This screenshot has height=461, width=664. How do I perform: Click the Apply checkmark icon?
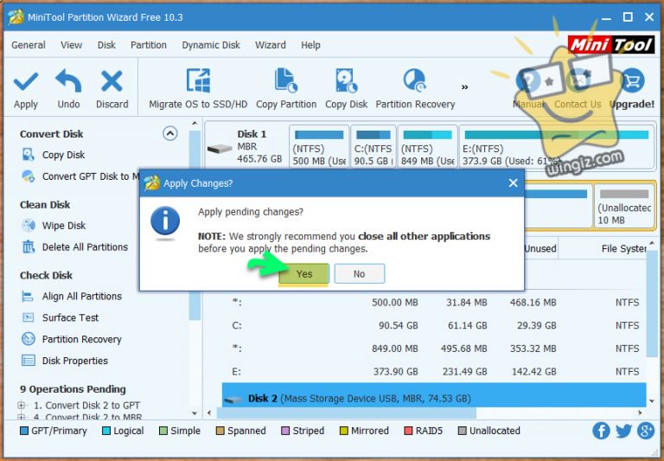coord(26,81)
